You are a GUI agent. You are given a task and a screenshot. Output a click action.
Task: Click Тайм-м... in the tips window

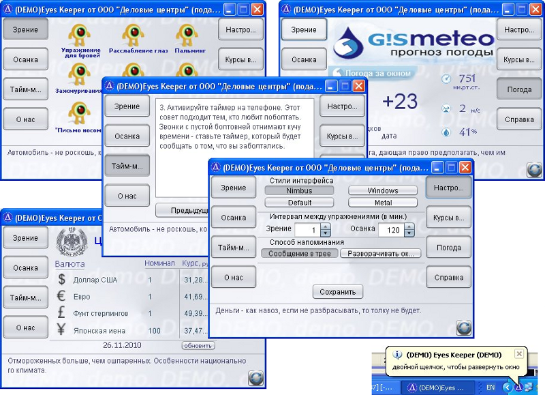[127, 166]
